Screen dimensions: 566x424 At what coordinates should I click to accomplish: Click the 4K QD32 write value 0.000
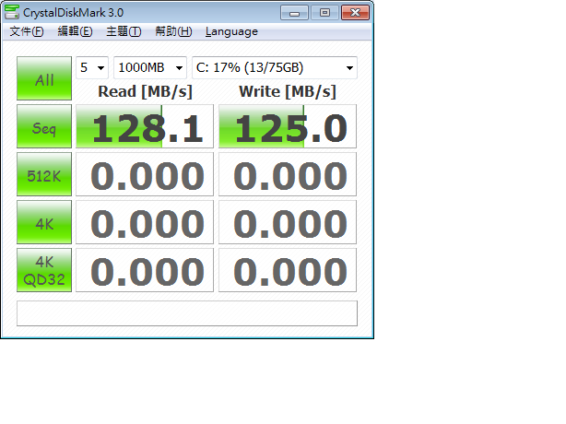pos(288,270)
